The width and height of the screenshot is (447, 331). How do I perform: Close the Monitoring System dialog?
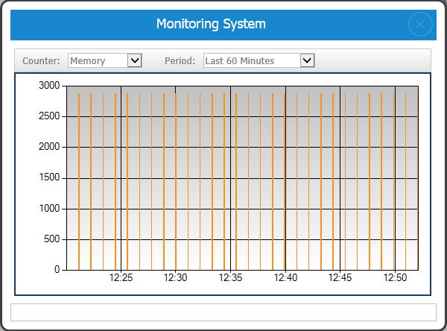420,25
